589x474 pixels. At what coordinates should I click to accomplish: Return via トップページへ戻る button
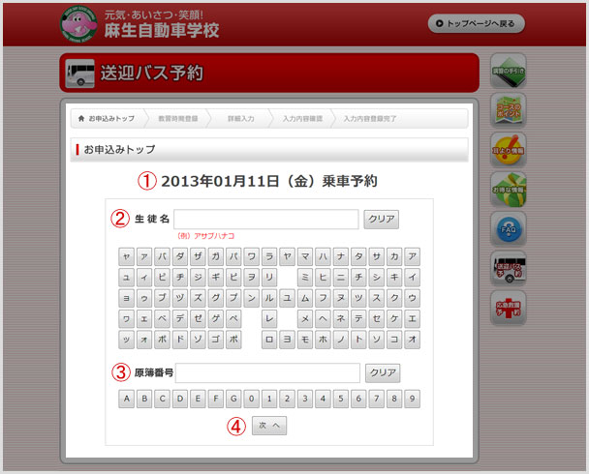[477, 23]
